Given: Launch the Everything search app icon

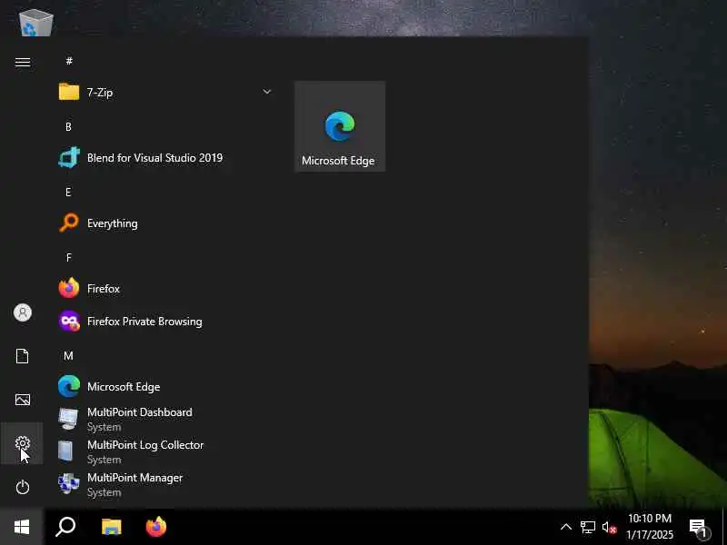Looking at the screenshot, I should coord(69,223).
